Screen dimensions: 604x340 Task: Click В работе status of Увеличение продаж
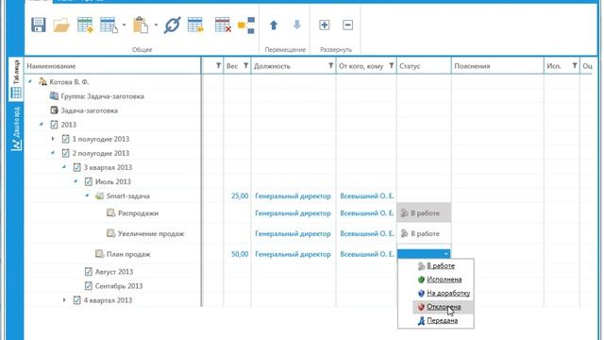pyautogui.click(x=424, y=233)
